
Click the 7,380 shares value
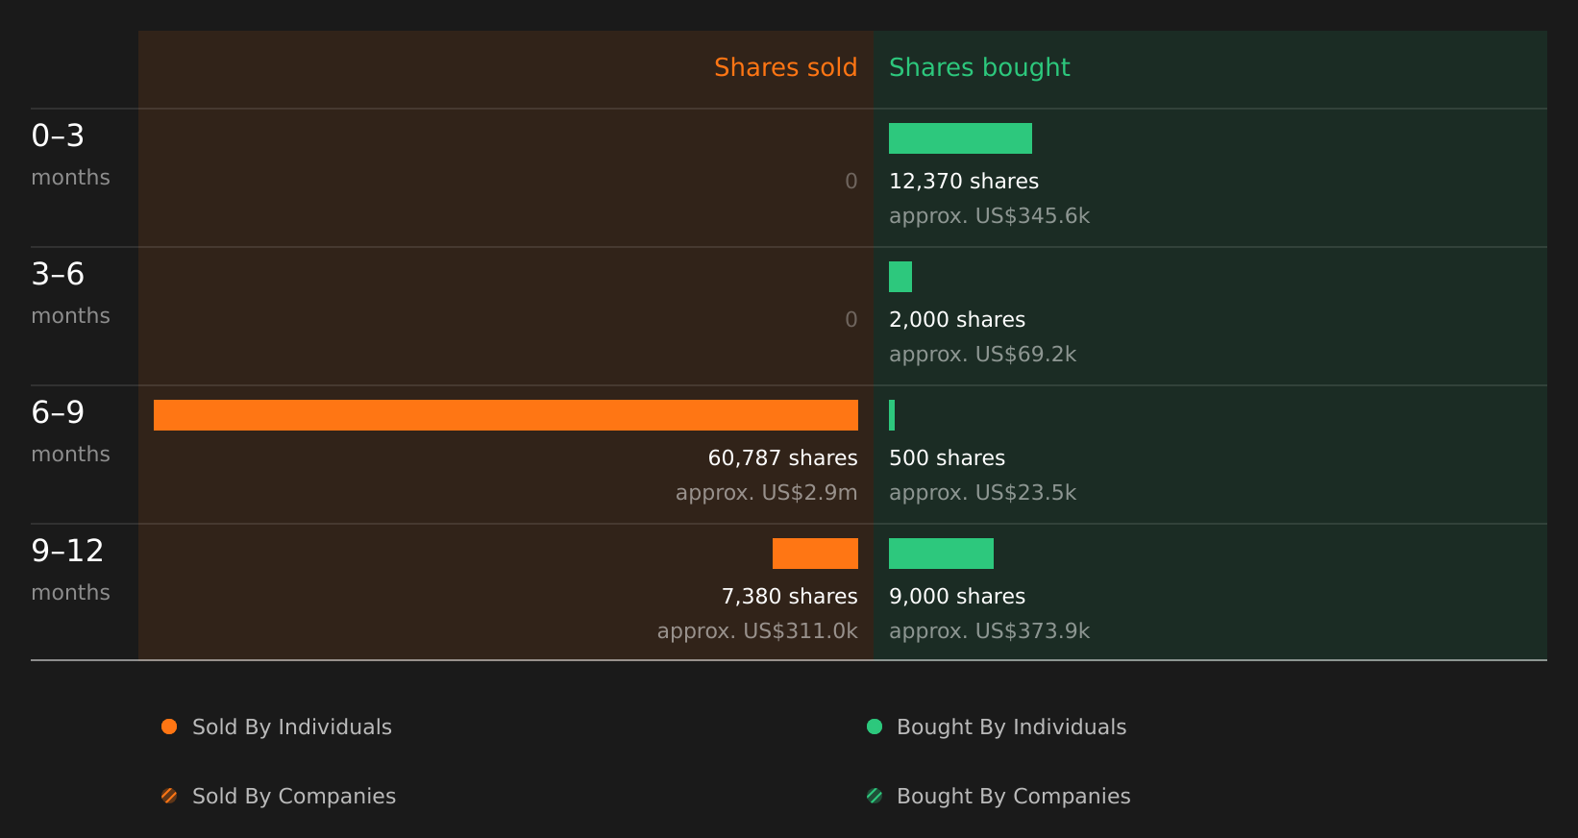pos(789,597)
